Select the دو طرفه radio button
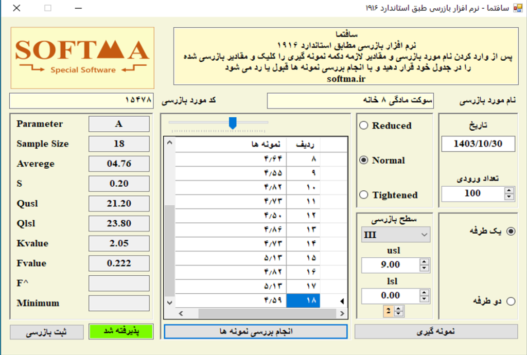 pos(511,301)
